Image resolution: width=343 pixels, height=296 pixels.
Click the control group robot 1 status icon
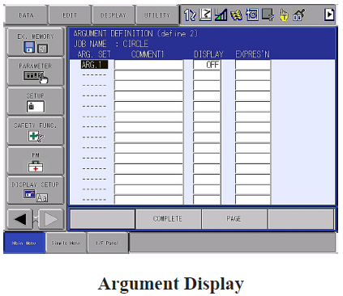click(x=190, y=15)
